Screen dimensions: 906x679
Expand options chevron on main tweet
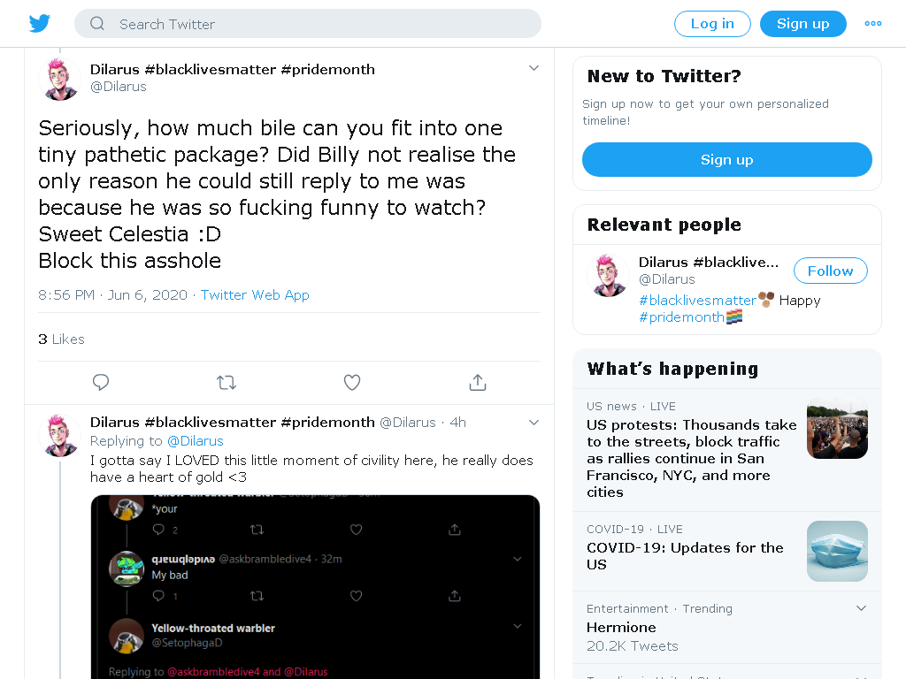click(534, 68)
